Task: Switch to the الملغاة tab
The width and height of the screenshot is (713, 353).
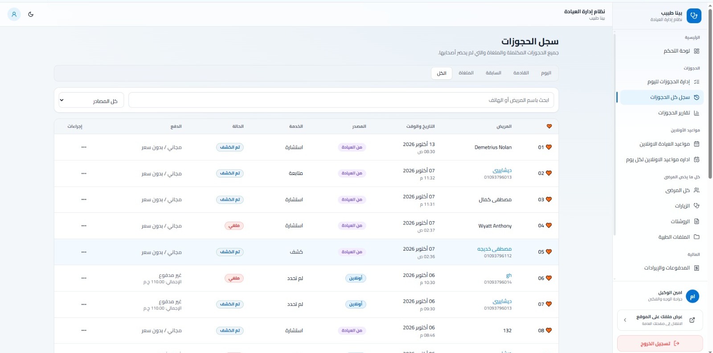Action: pyautogui.click(x=466, y=73)
